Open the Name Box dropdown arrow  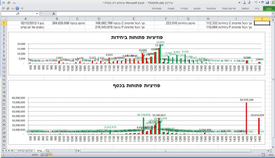click(x=37, y=14)
